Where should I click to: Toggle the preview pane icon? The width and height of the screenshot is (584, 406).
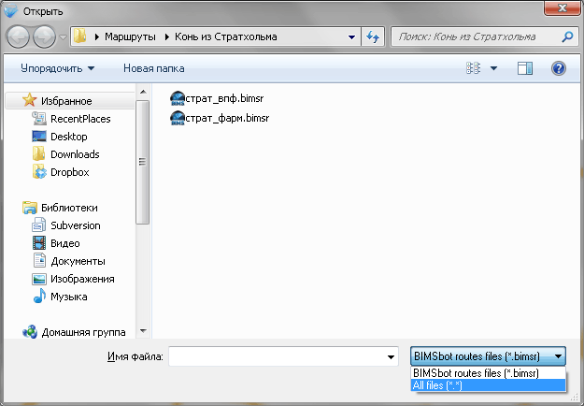coord(524,68)
